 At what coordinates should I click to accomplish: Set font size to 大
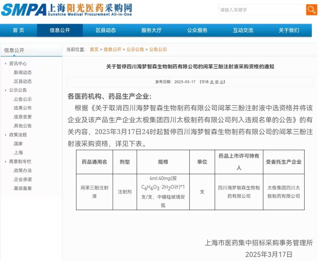coord(212,82)
